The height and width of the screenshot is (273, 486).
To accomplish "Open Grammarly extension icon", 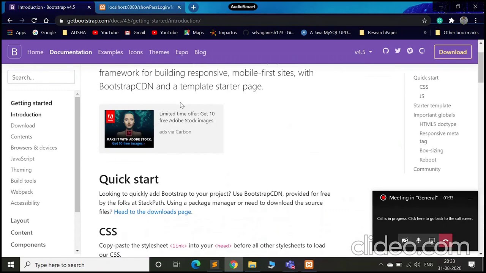I will tap(440, 20).
